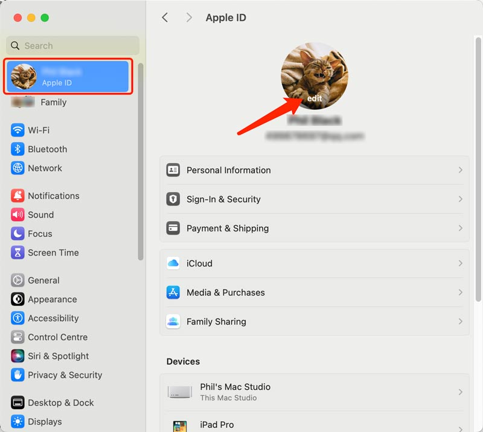
Task: Click edit on the profile picture
Action: pos(314,98)
